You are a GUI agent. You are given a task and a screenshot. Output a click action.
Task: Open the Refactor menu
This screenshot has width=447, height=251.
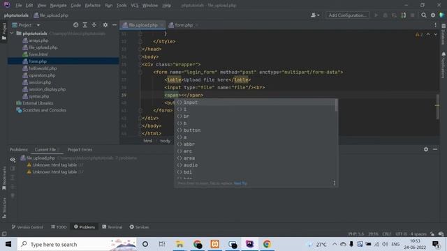pyautogui.click(x=93, y=6)
